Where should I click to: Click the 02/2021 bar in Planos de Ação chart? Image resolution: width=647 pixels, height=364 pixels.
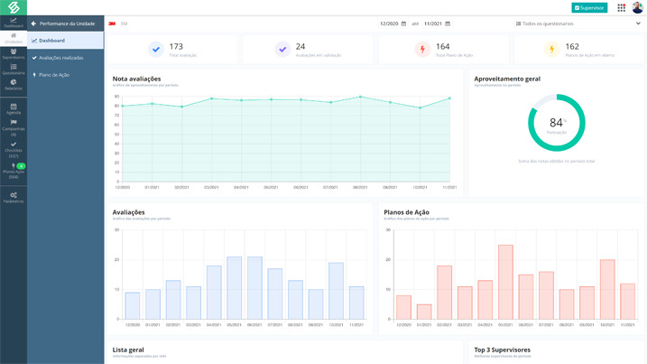[x=444, y=293]
